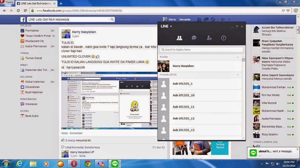Image resolution: width=300 pixels, height=168 pixels.
Task: Select friend Aek-STL555_10 in LINE
Action: point(200,95)
